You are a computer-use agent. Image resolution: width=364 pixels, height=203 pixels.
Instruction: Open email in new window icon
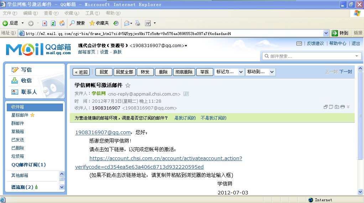click(326, 107)
